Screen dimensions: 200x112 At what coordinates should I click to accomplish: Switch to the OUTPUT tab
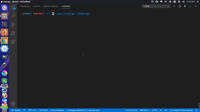pos(37,6)
